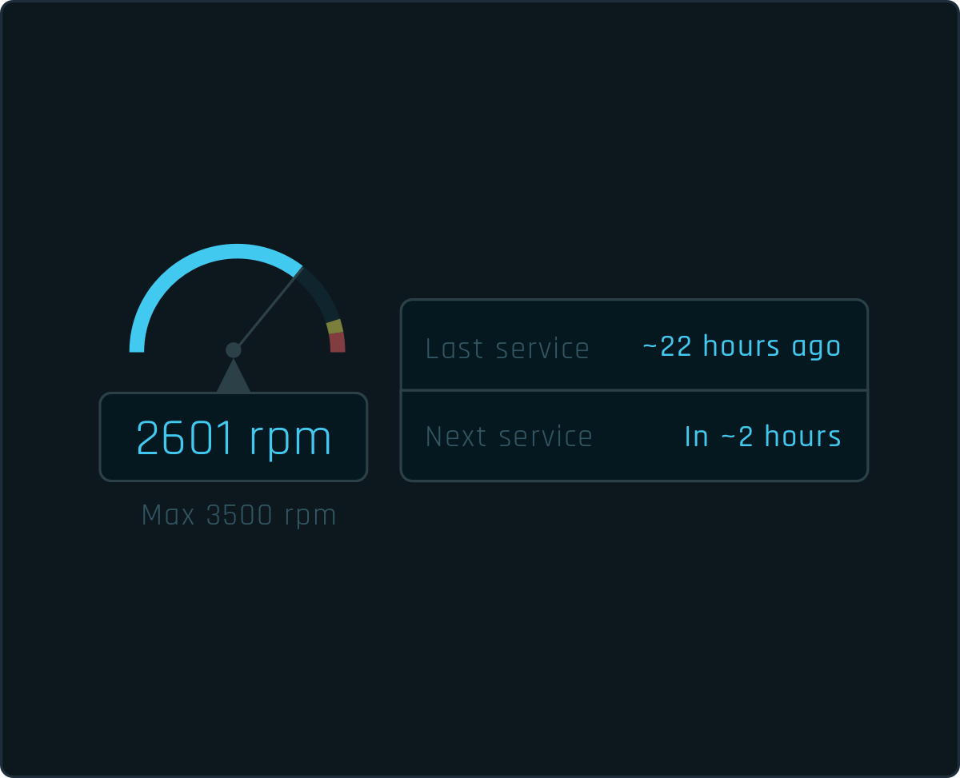Click the red zone of the gauge
Image resolution: width=960 pixels, height=778 pixels.
tap(338, 342)
